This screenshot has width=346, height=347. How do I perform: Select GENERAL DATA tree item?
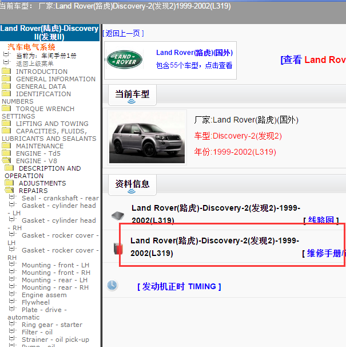point(41,86)
